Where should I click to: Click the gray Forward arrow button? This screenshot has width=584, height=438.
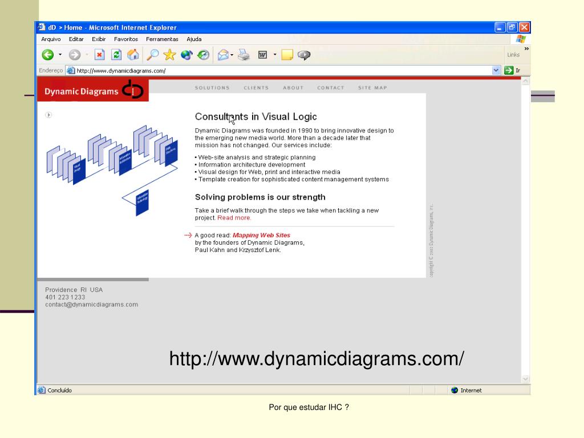(x=75, y=55)
